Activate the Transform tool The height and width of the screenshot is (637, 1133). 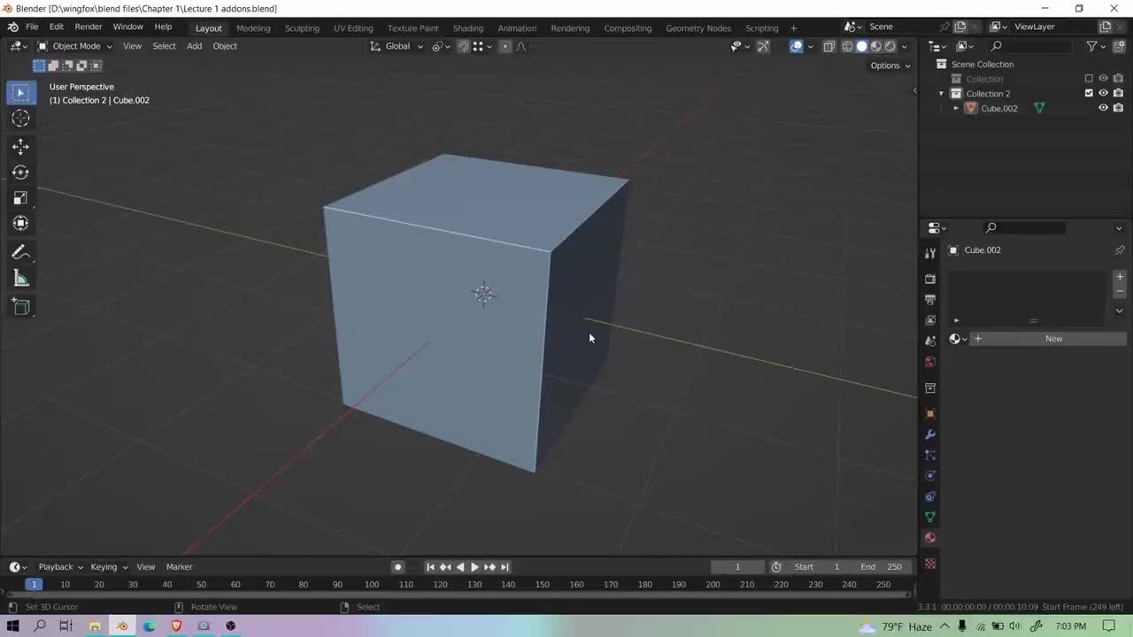point(20,224)
